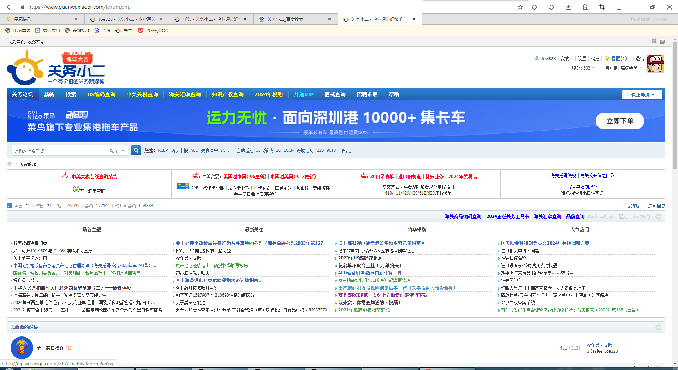Screen dimensions: 678x370
Task: Expand the 快捷导航 dropdown
Action: click(642, 95)
